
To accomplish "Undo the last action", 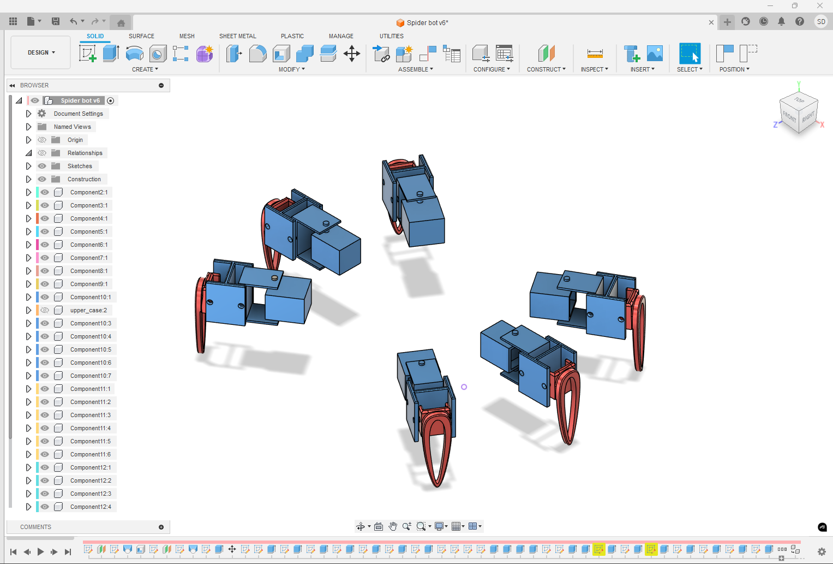I will click(73, 21).
